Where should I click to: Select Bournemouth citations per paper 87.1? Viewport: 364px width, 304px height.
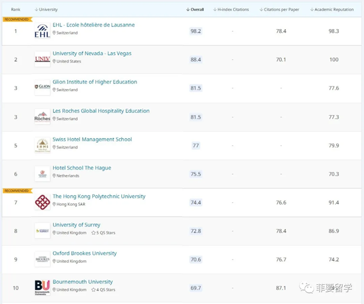281,288
